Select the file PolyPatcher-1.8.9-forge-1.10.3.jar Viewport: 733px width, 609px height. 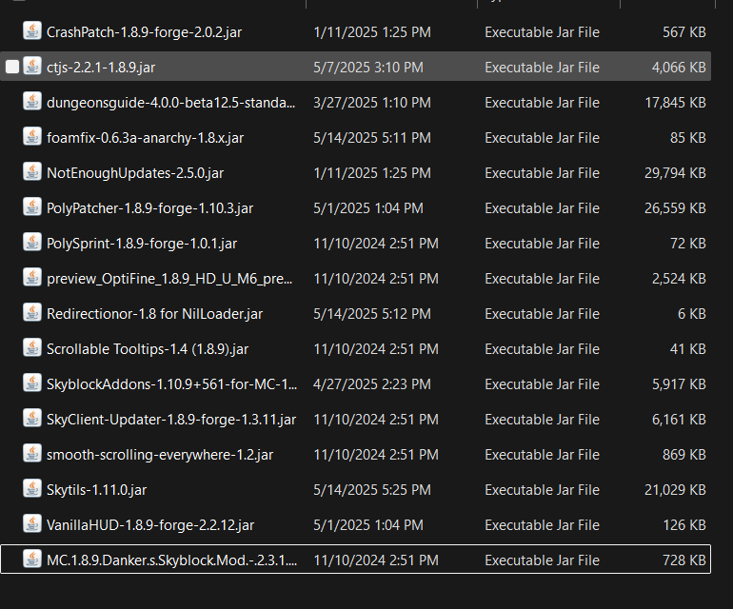tap(149, 208)
